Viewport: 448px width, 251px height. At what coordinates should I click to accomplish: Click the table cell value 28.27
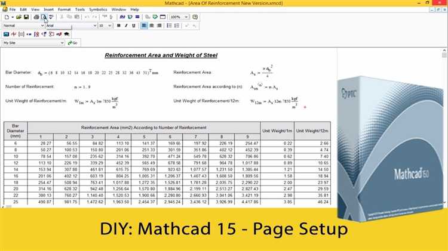click(x=46, y=144)
